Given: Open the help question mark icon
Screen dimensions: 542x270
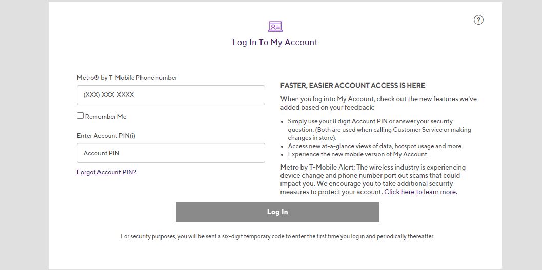Looking at the screenshot, I should 478,20.
